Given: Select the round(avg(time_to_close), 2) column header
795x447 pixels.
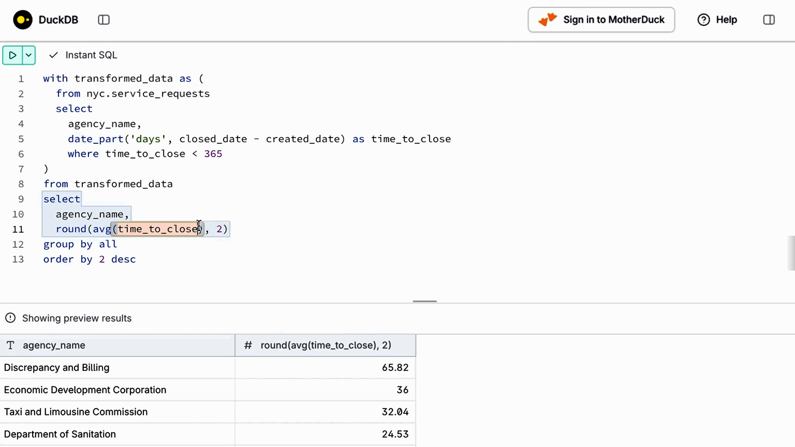Looking at the screenshot, I should [326, 345].
